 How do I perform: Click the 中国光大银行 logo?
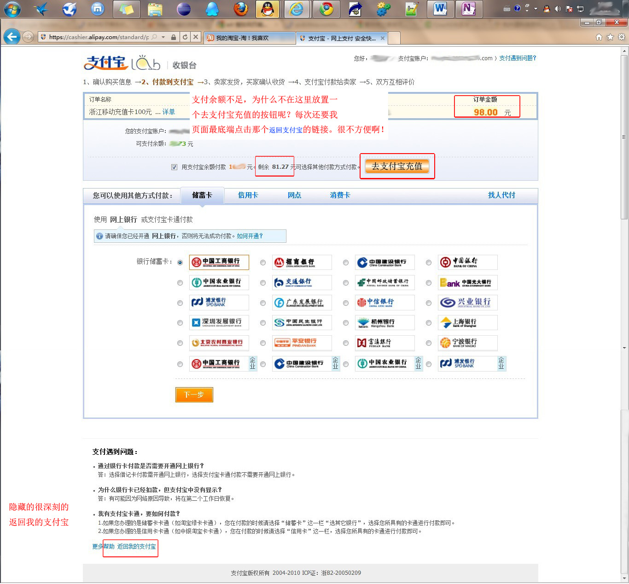click(x=468, y=282)
